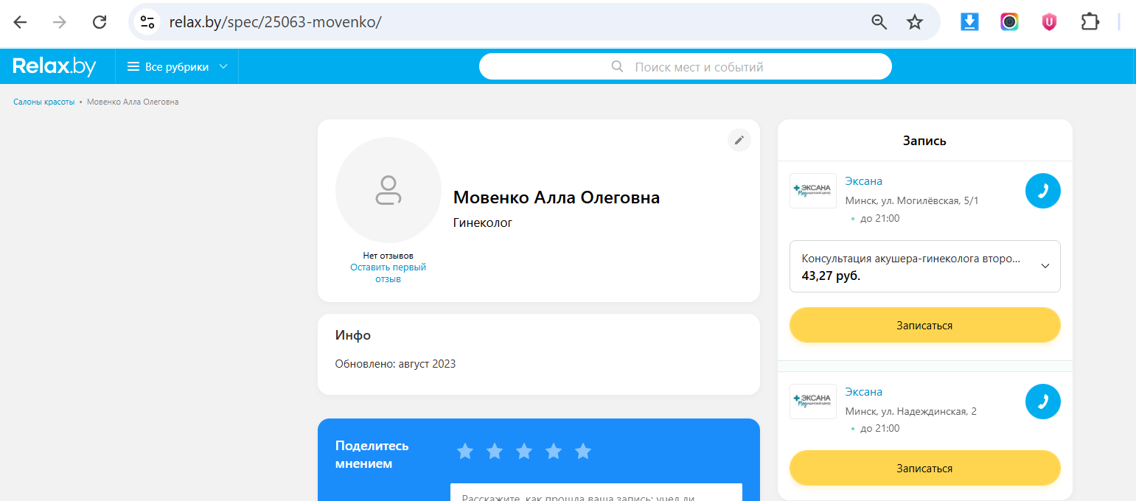This screenshot has width=1136, height=501.
Task: Click the Запись panel heading
Action: (x=924, y=141)
